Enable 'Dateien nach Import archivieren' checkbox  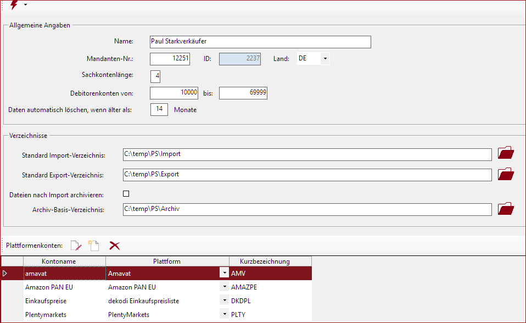126,194
